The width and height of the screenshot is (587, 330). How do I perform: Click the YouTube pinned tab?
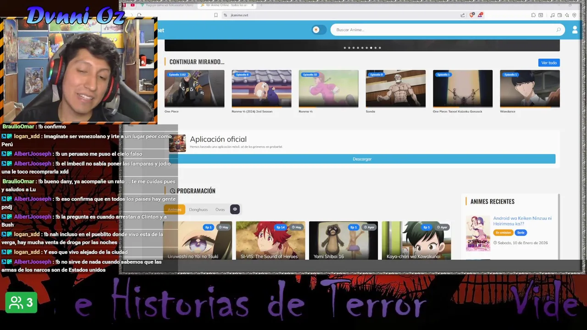tap(133, 5)
